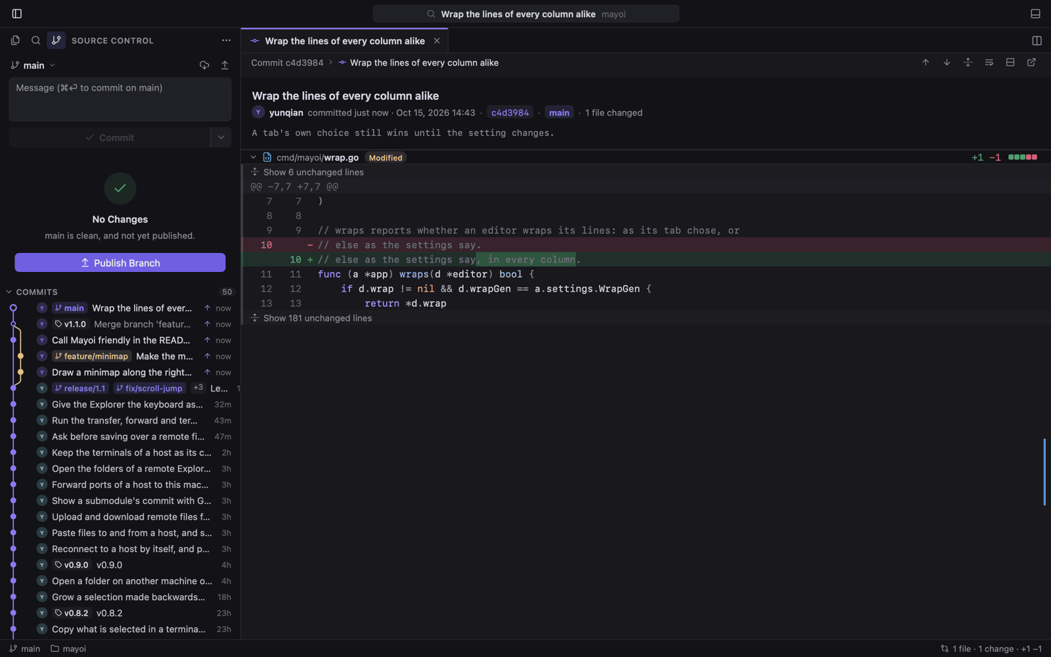
Task: Select the 'Wrap the lines of every column alike' tab
Action: coord(344,41)
